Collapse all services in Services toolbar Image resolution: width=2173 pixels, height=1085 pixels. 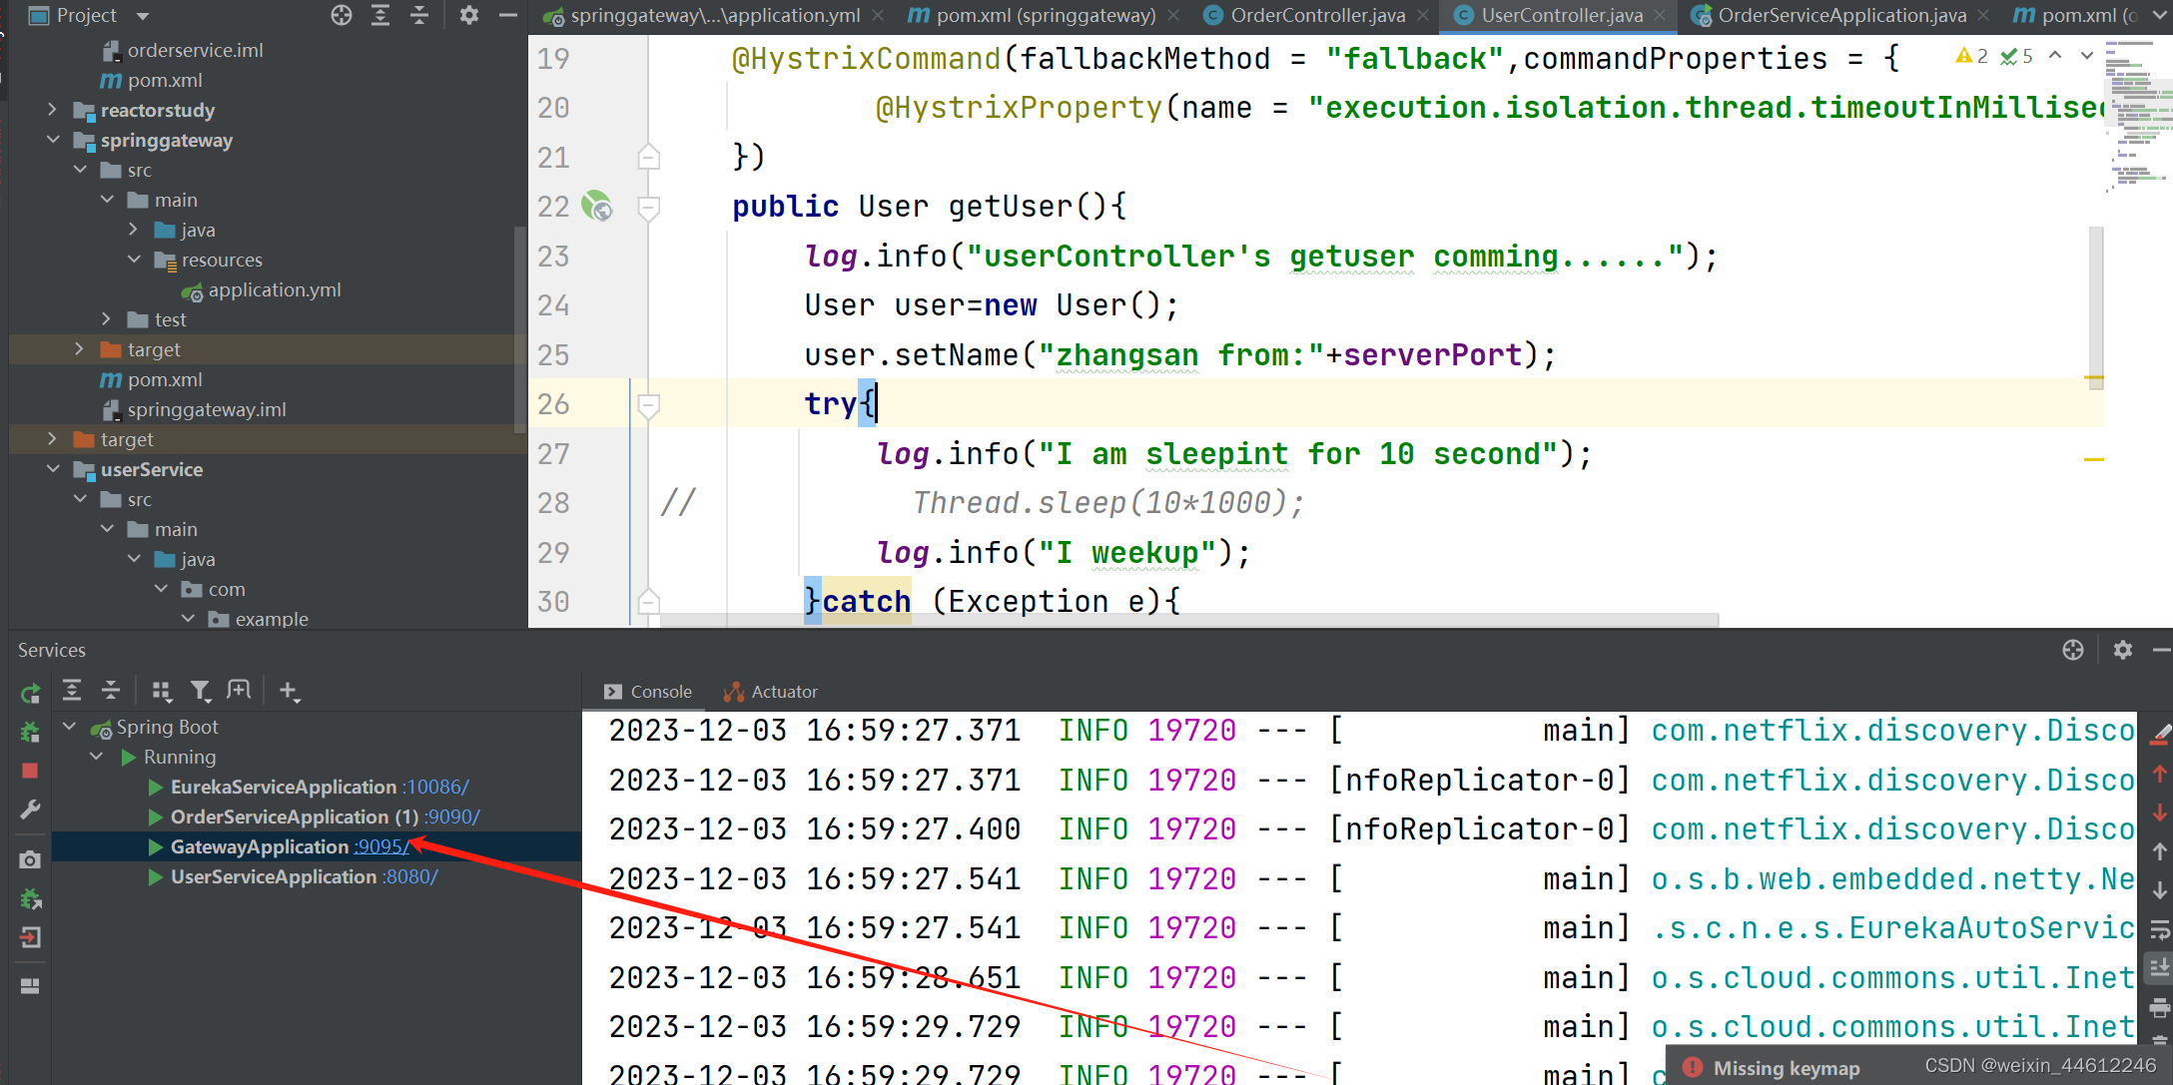pos(111,690)
